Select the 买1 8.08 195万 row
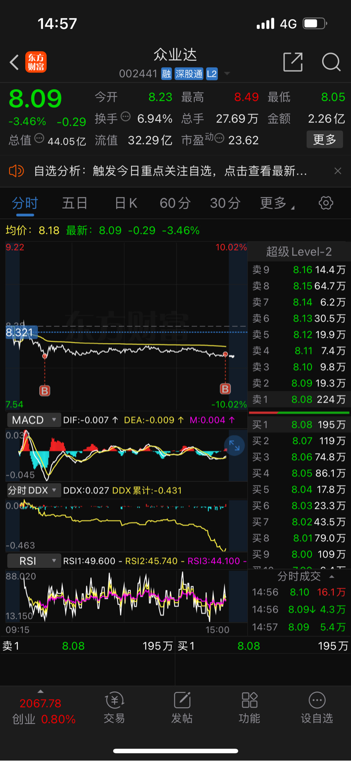This screenshot has height=761, width=351. click(x=299, y=425)
